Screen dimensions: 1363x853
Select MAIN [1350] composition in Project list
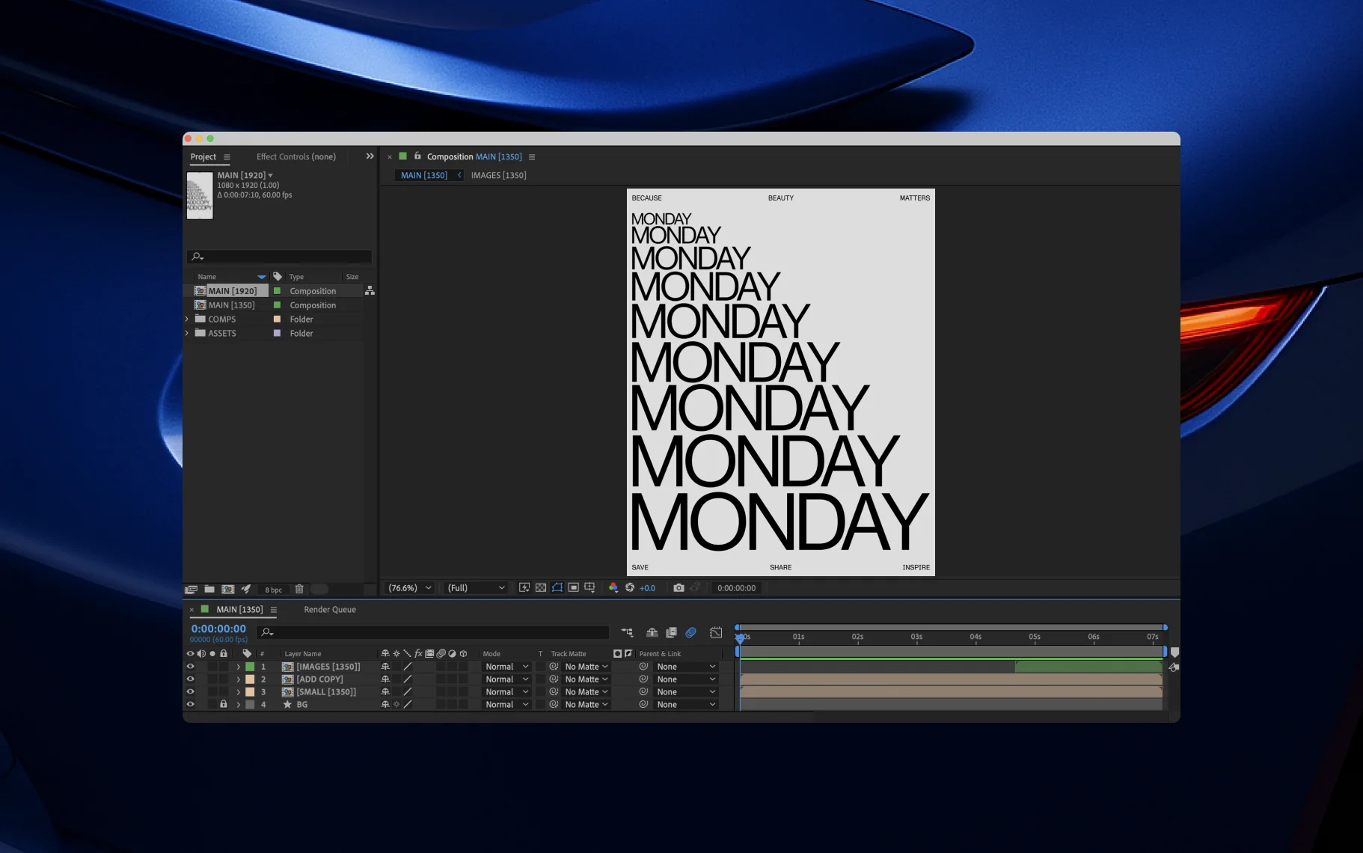pyautogui.click(x=231, y=305)
